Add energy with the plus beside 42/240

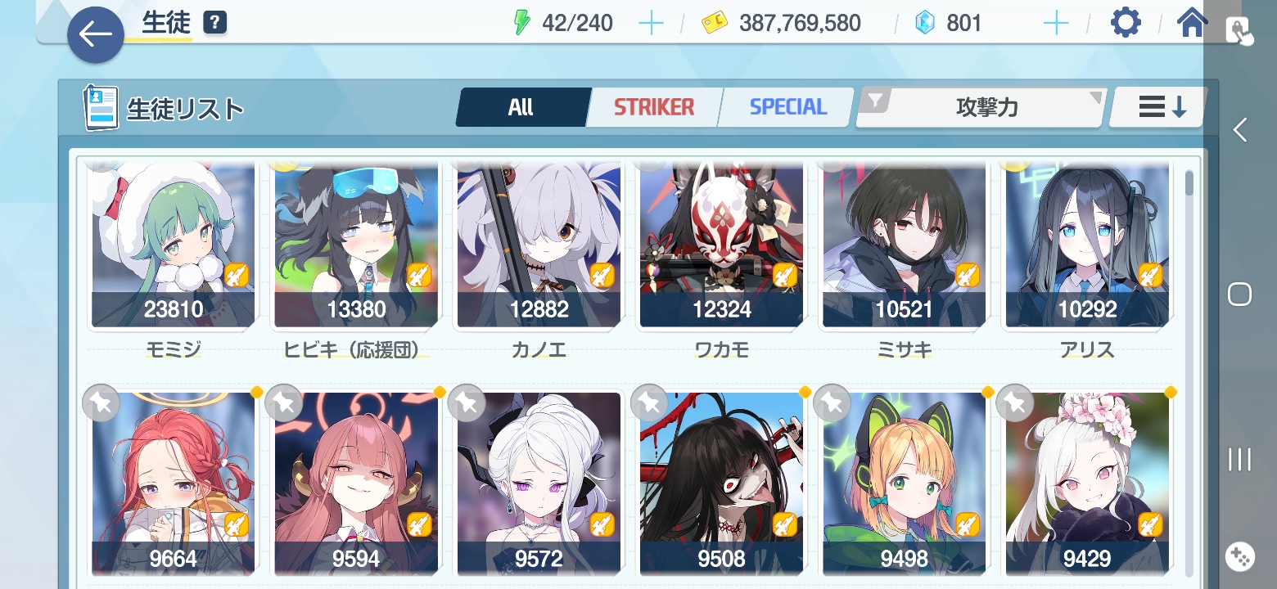coord(651,23)
